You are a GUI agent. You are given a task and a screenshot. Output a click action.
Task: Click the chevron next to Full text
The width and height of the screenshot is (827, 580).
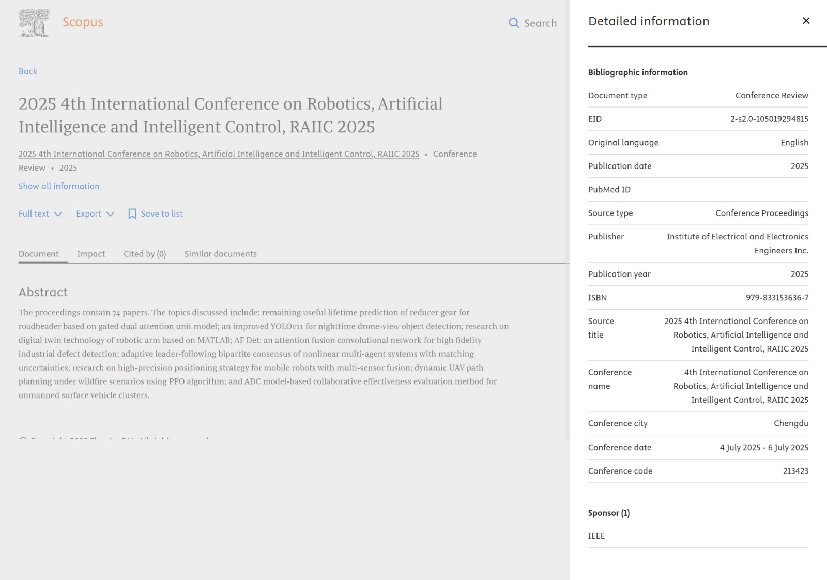[x=58, y=214]
